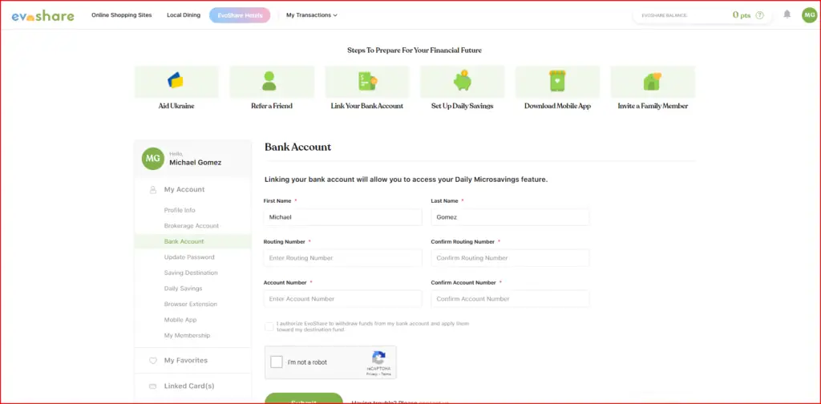Click the Set Up Daily Savings label
Screen dimensions: 821x404
(x=463, y=106)
